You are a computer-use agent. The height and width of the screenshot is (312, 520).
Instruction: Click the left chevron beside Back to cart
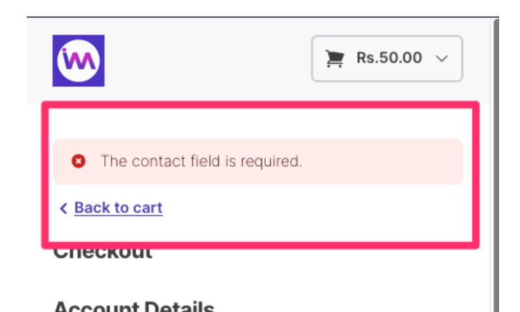click(63, 208)
